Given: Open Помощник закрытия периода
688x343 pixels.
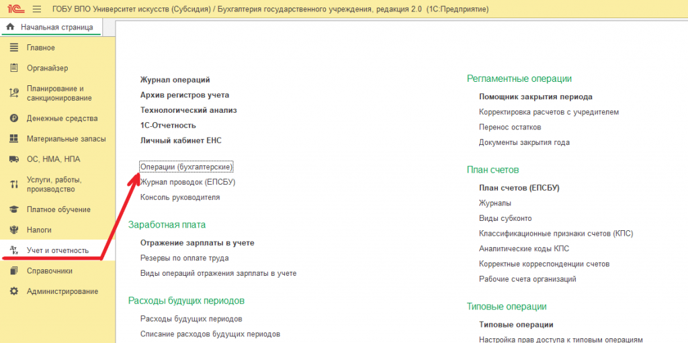Looking at the screenshot, I should (535, 97).
